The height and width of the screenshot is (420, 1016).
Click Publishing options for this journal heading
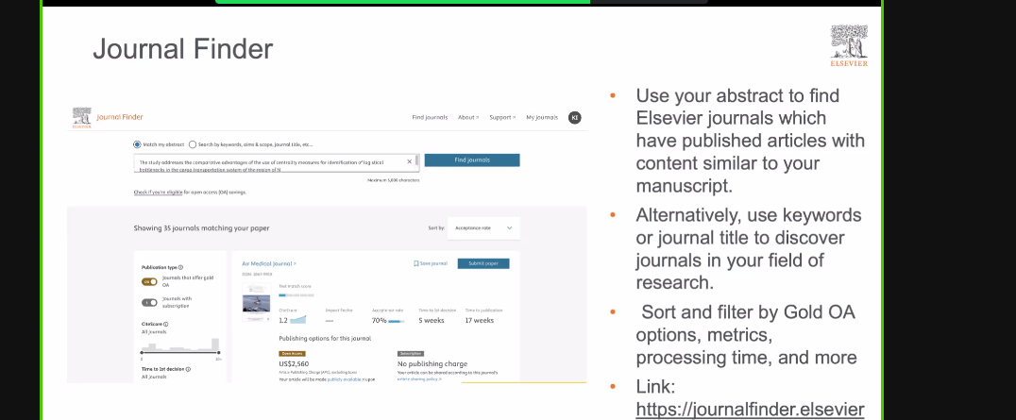pyautogui.click(x=325, y=338)
